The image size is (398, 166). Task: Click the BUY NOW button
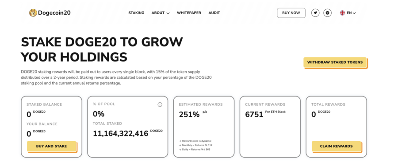291,13
